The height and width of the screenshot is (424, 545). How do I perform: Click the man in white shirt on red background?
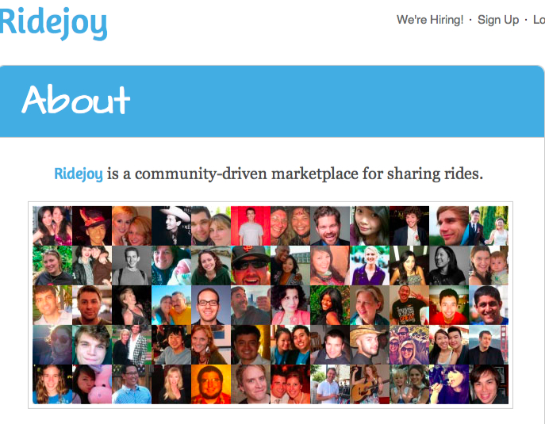coord(251,226)
